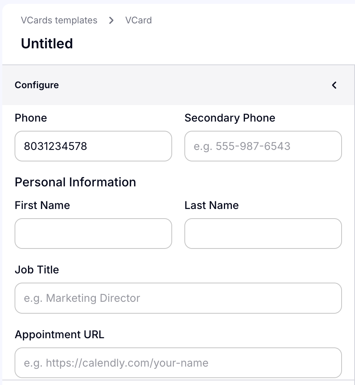Click the Job Title input field
The width and height of the screenshot is (355, 385).
click(178, 298)
